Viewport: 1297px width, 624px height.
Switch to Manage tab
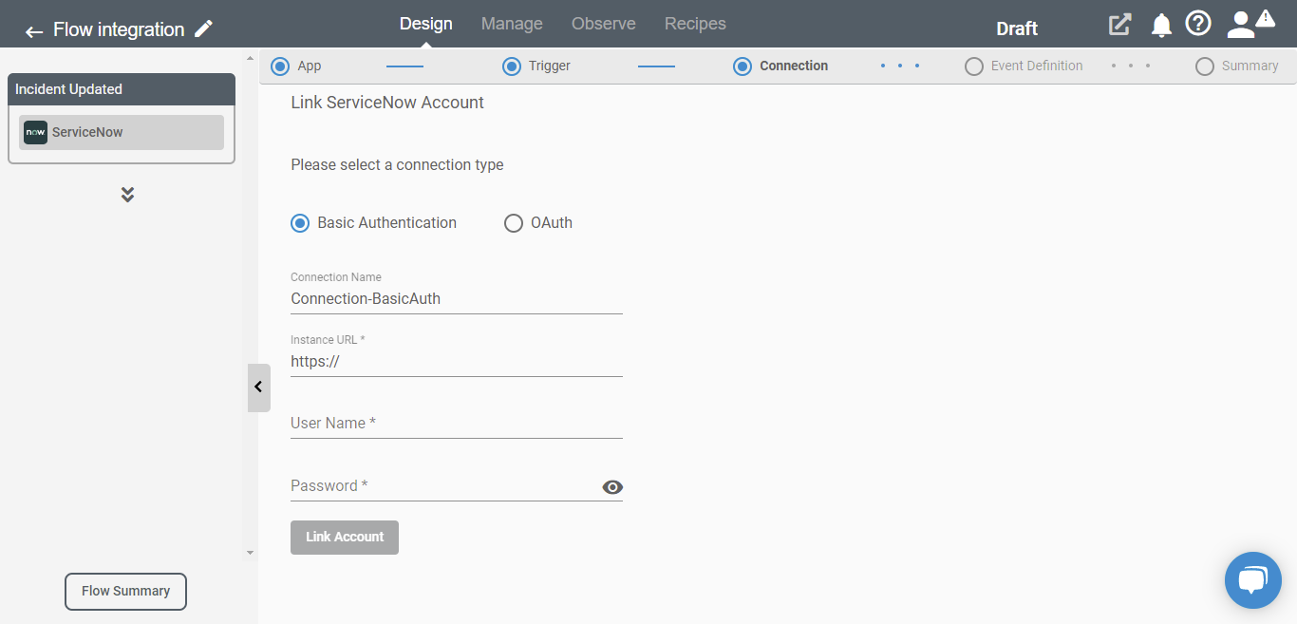pos(512,24)
